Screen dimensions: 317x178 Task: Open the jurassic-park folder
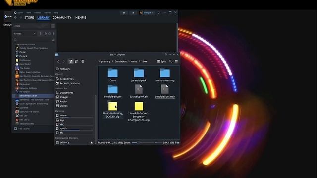tap(139, 75)
